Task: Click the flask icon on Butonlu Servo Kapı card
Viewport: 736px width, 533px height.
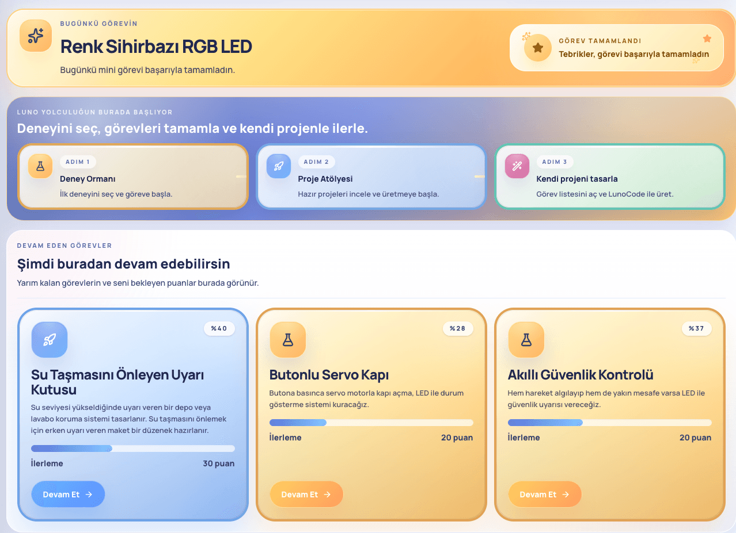Action: [288, 339]
